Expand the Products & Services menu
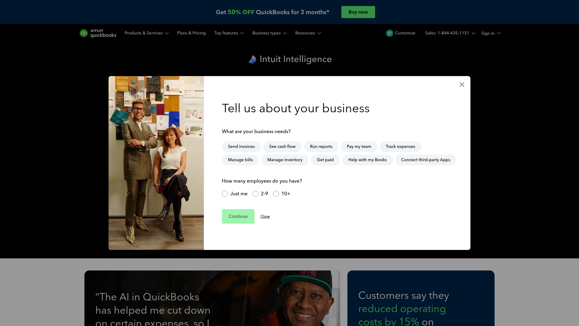579x326 pixels. point(147,33)
